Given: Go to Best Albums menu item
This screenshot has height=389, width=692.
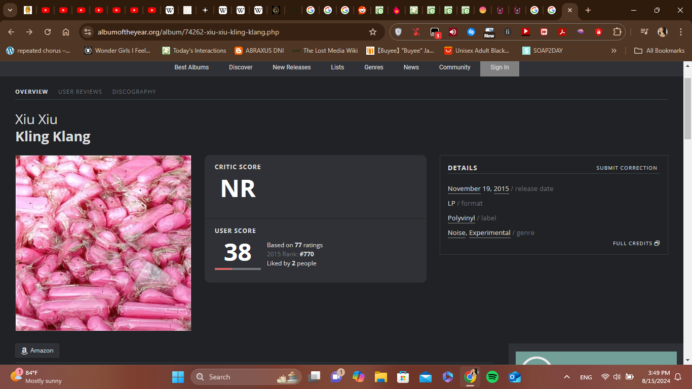Looking at the screenshot, I should click(x=191, y=67).
